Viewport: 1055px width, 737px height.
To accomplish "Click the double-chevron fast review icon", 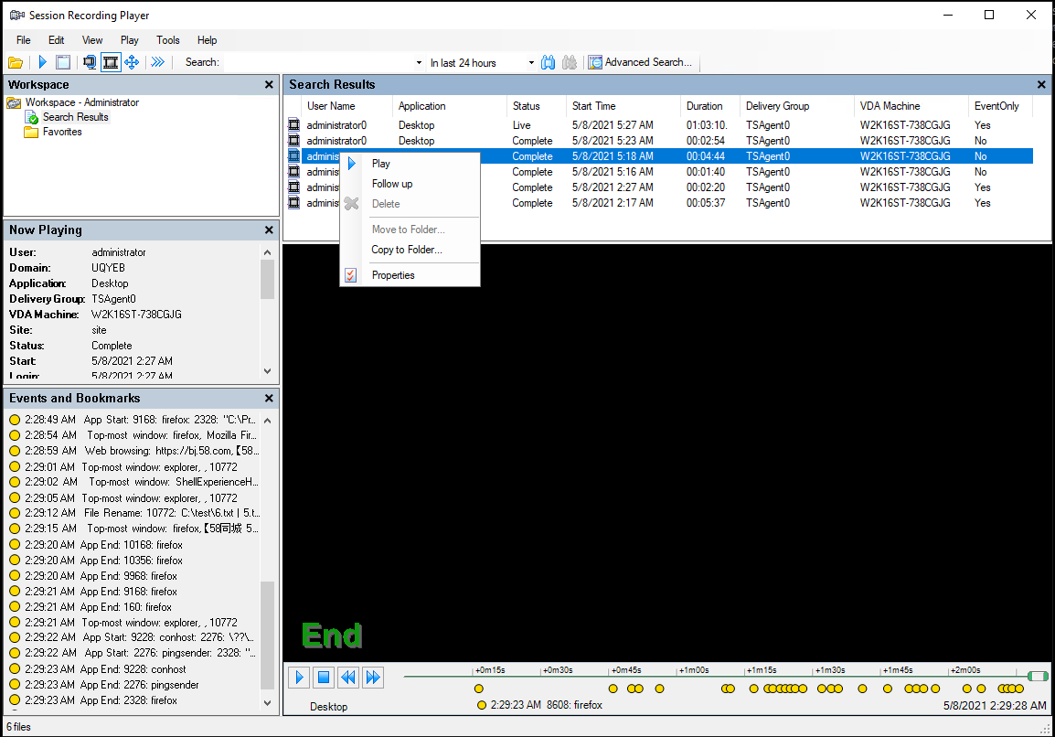I will tap(158, 62).
